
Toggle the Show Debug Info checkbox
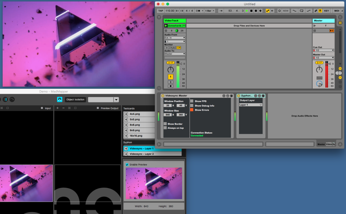point(192,106)
